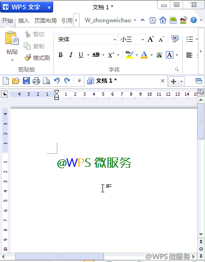The width and height of the screenshot is (205, 262).
Task: Click the Save floppy disk icon
Action: tap(26, 81)
